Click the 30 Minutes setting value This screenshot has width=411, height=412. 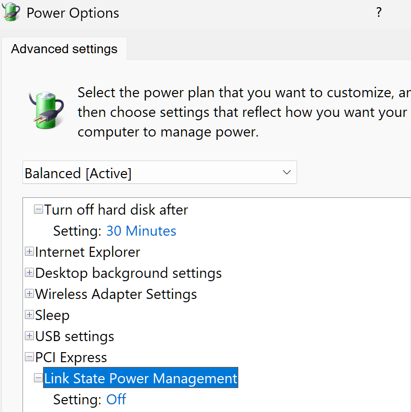tap(141, 231)
